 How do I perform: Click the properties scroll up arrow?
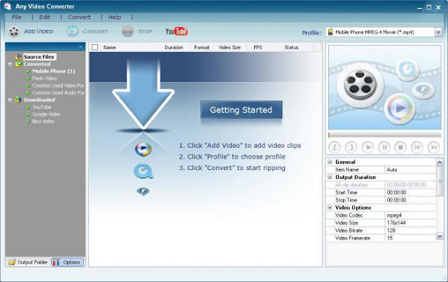pos(440,162)
